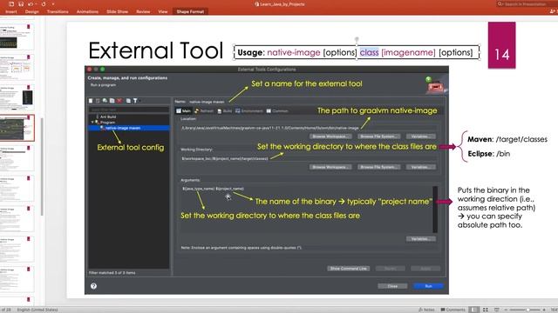Open the Insert ribbon tab

click(x=11, y=11)
